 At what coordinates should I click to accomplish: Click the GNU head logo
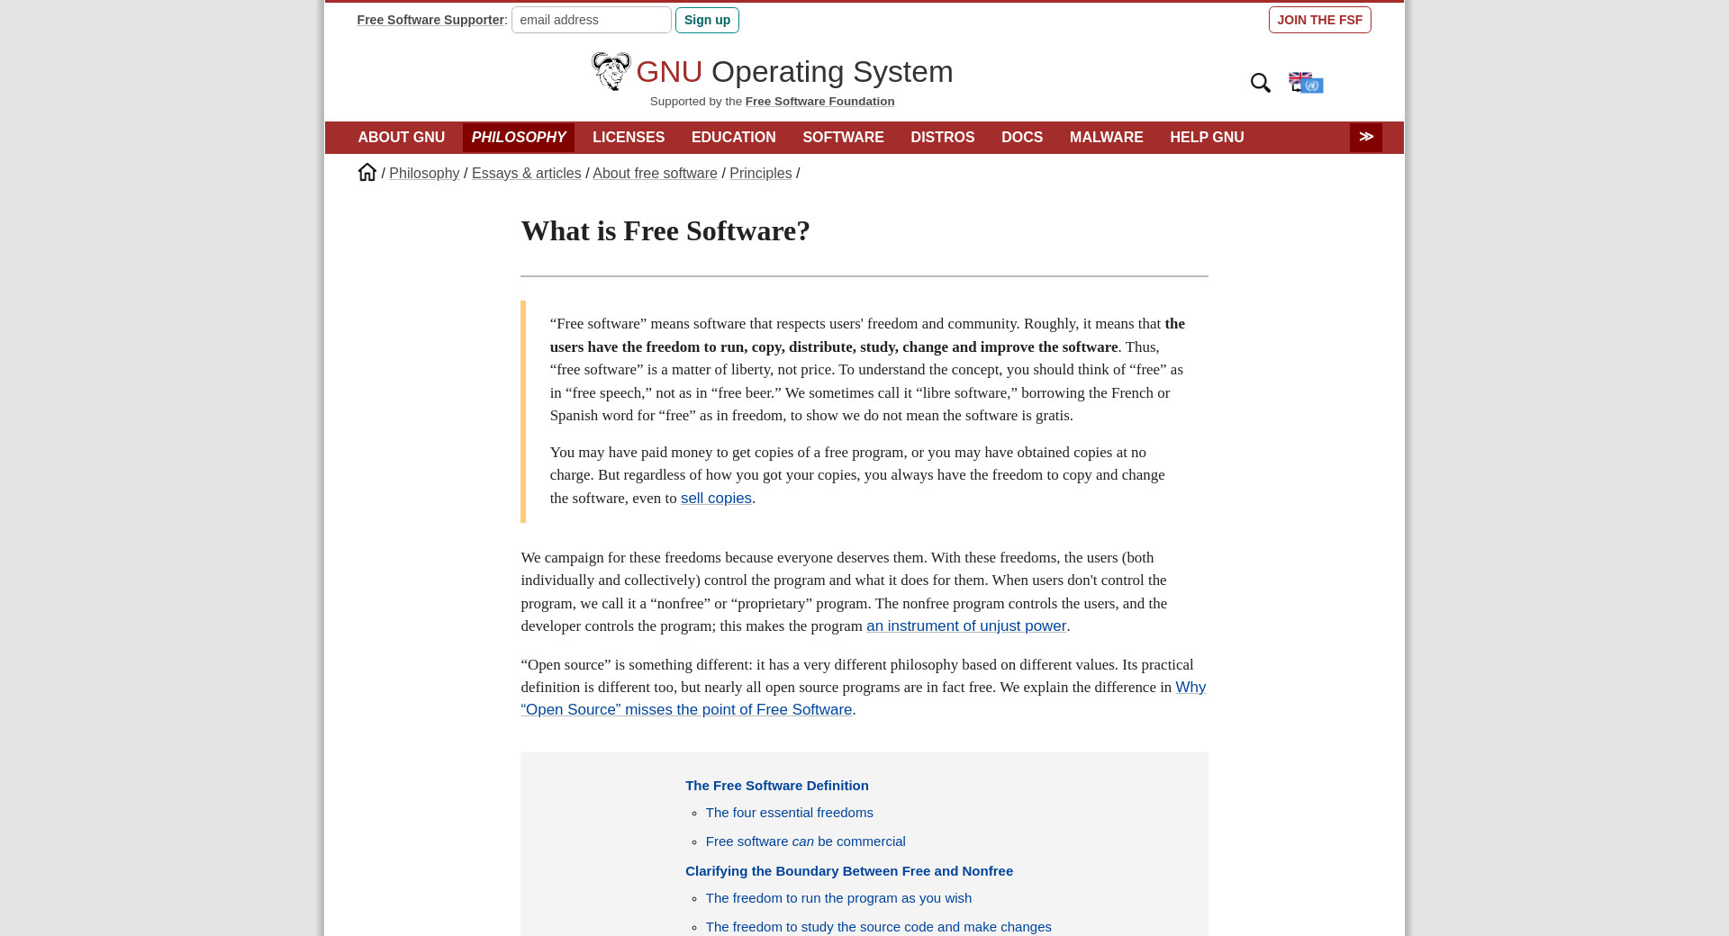pos(611,71)
